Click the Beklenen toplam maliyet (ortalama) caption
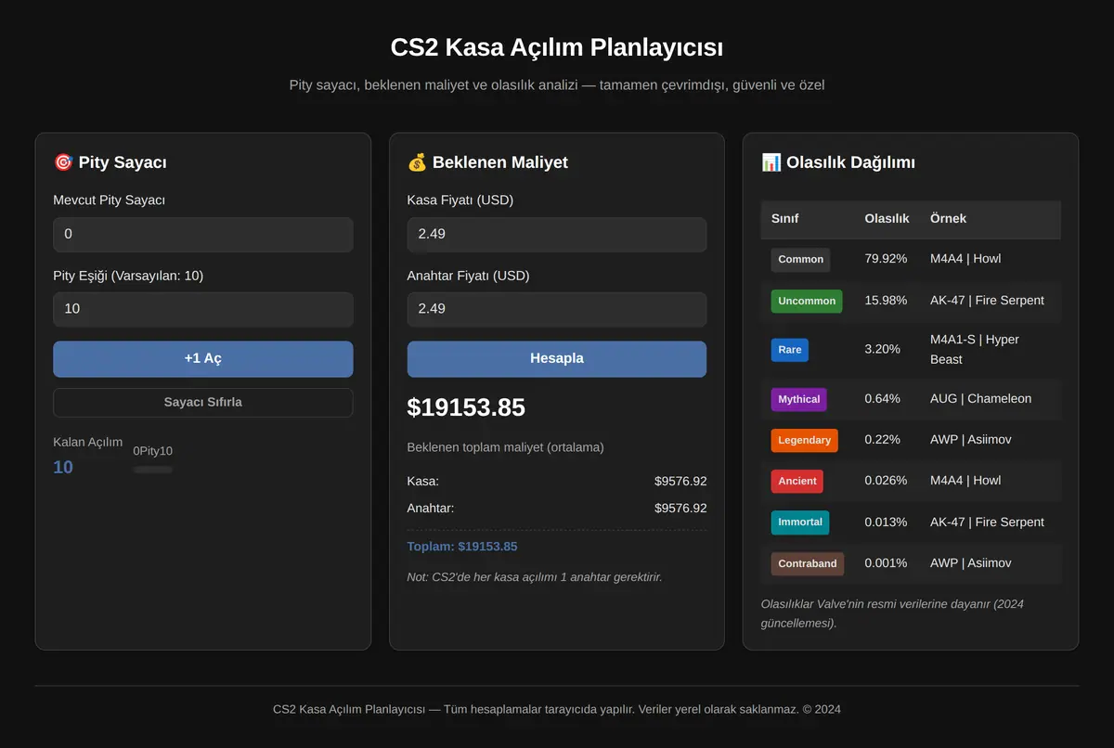Image resolution: width=1114 pixels, height=748 pixels. 505,447
